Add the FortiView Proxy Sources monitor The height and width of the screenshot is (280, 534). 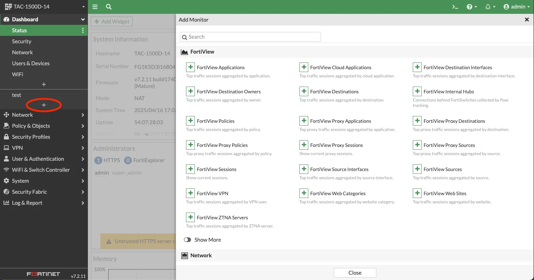(417, 145)
